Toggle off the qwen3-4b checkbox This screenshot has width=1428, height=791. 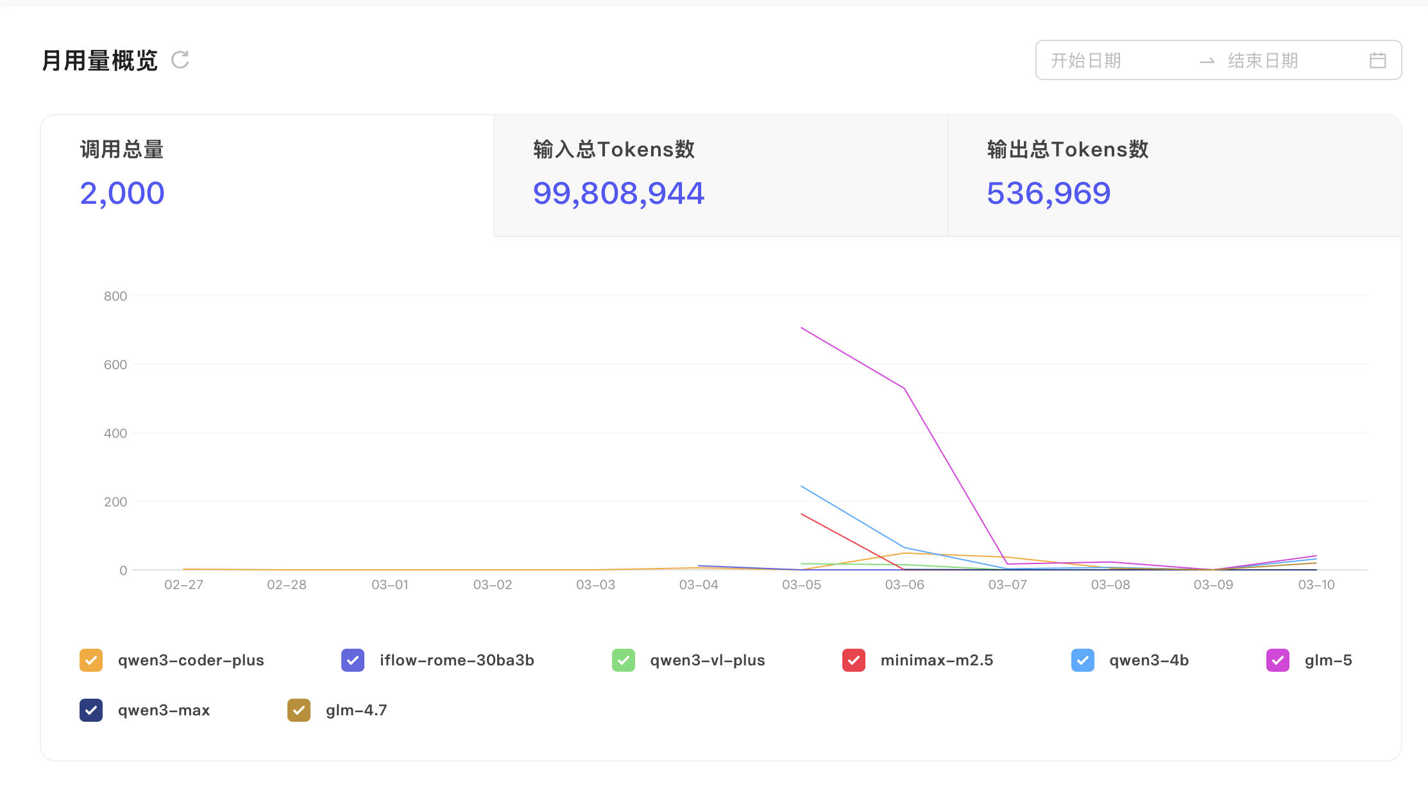pyautogui.click(x=1083, y=660)
